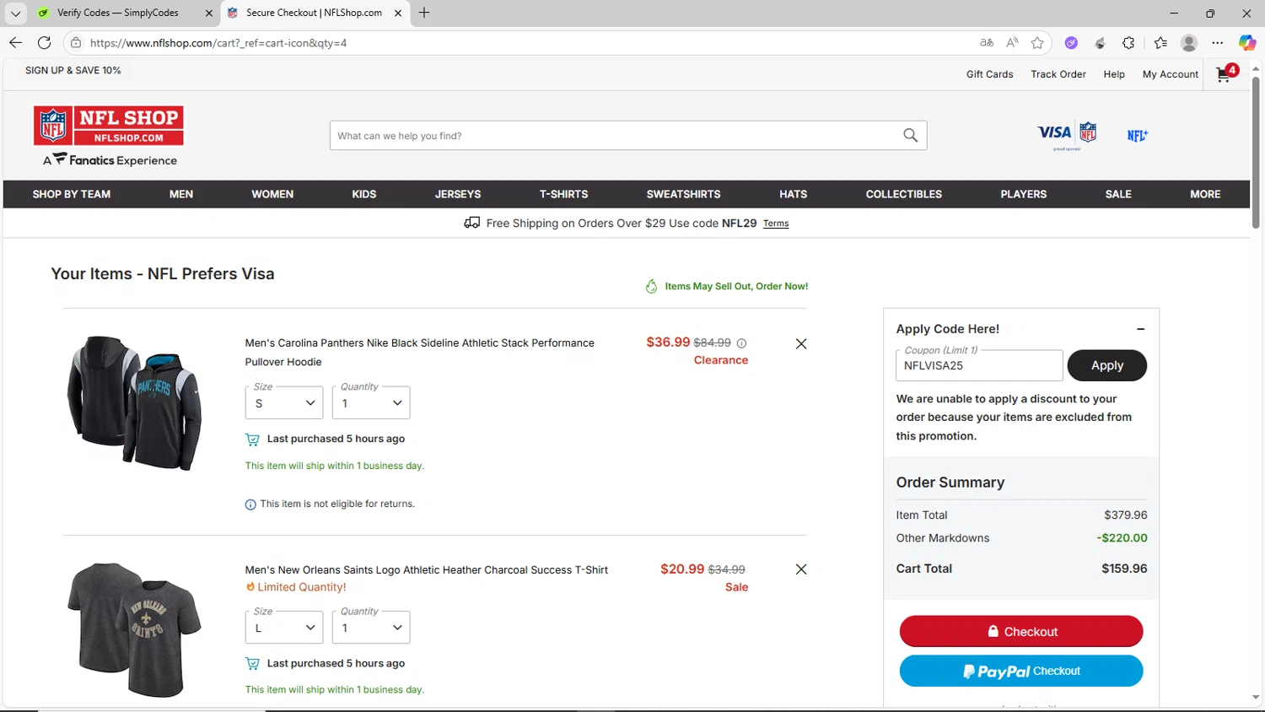Viewport: 1265px width, 712px height.
Task: Open the PLAYERS menu
Action: [x=1024, y=194]
